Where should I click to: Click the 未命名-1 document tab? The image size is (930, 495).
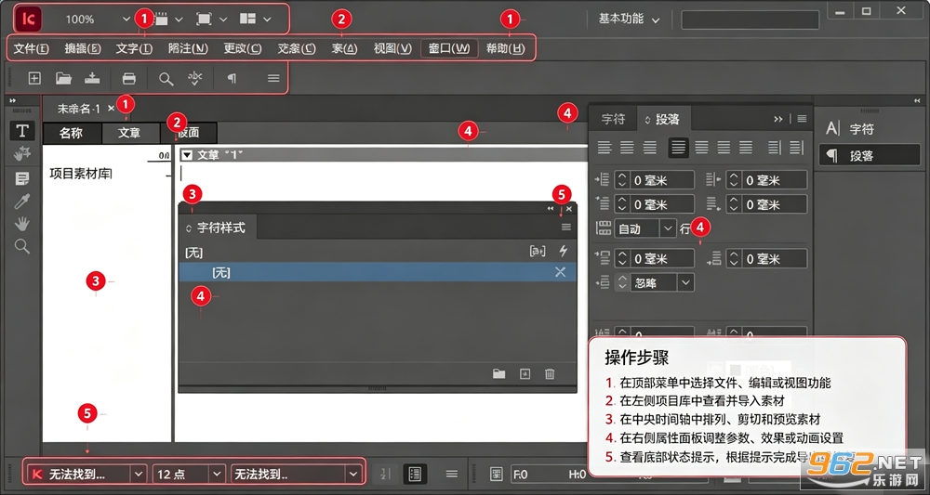(78, 109)
